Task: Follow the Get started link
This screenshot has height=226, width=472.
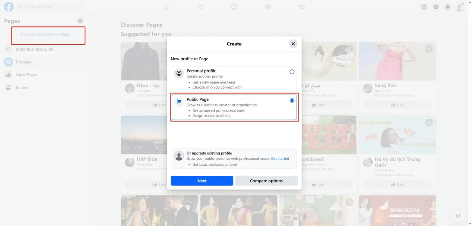Action: [280, 159]
